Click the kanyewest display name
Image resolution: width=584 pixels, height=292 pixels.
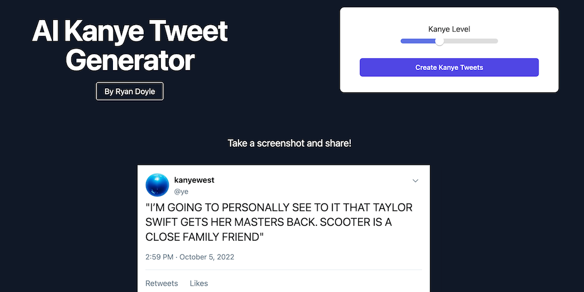coord(194,180)
